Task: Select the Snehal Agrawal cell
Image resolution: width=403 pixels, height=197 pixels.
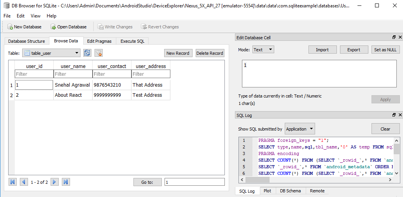Action: pos(73,85)
